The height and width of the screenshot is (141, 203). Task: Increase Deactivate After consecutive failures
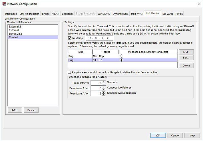coord(104,87)
